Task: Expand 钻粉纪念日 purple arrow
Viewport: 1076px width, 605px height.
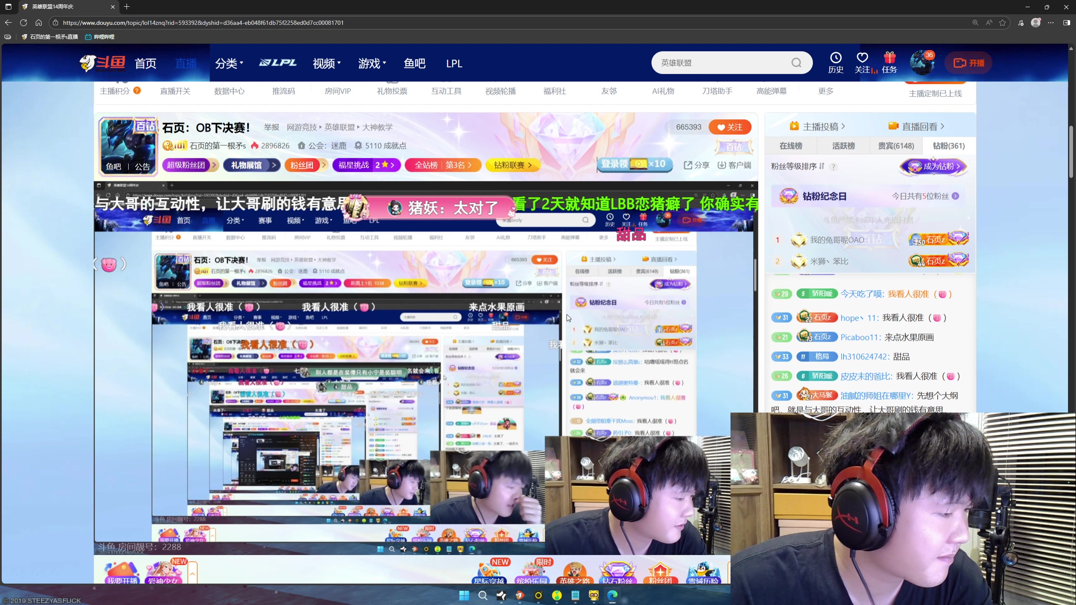Action: click(x=955, y=196)
